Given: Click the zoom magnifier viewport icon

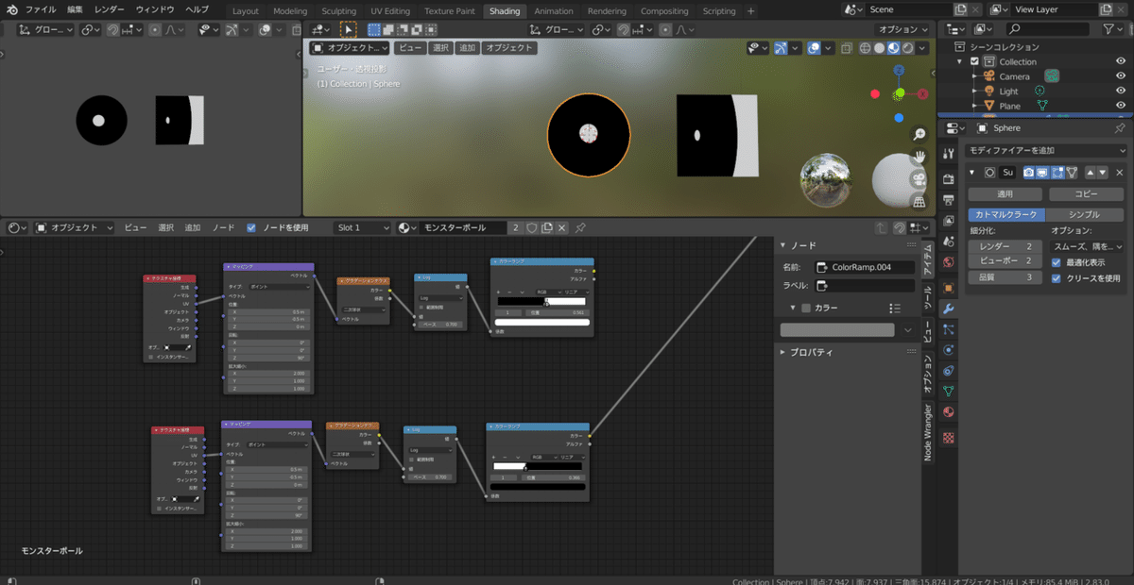Looking at the screenshot, I should pos(919,135).
